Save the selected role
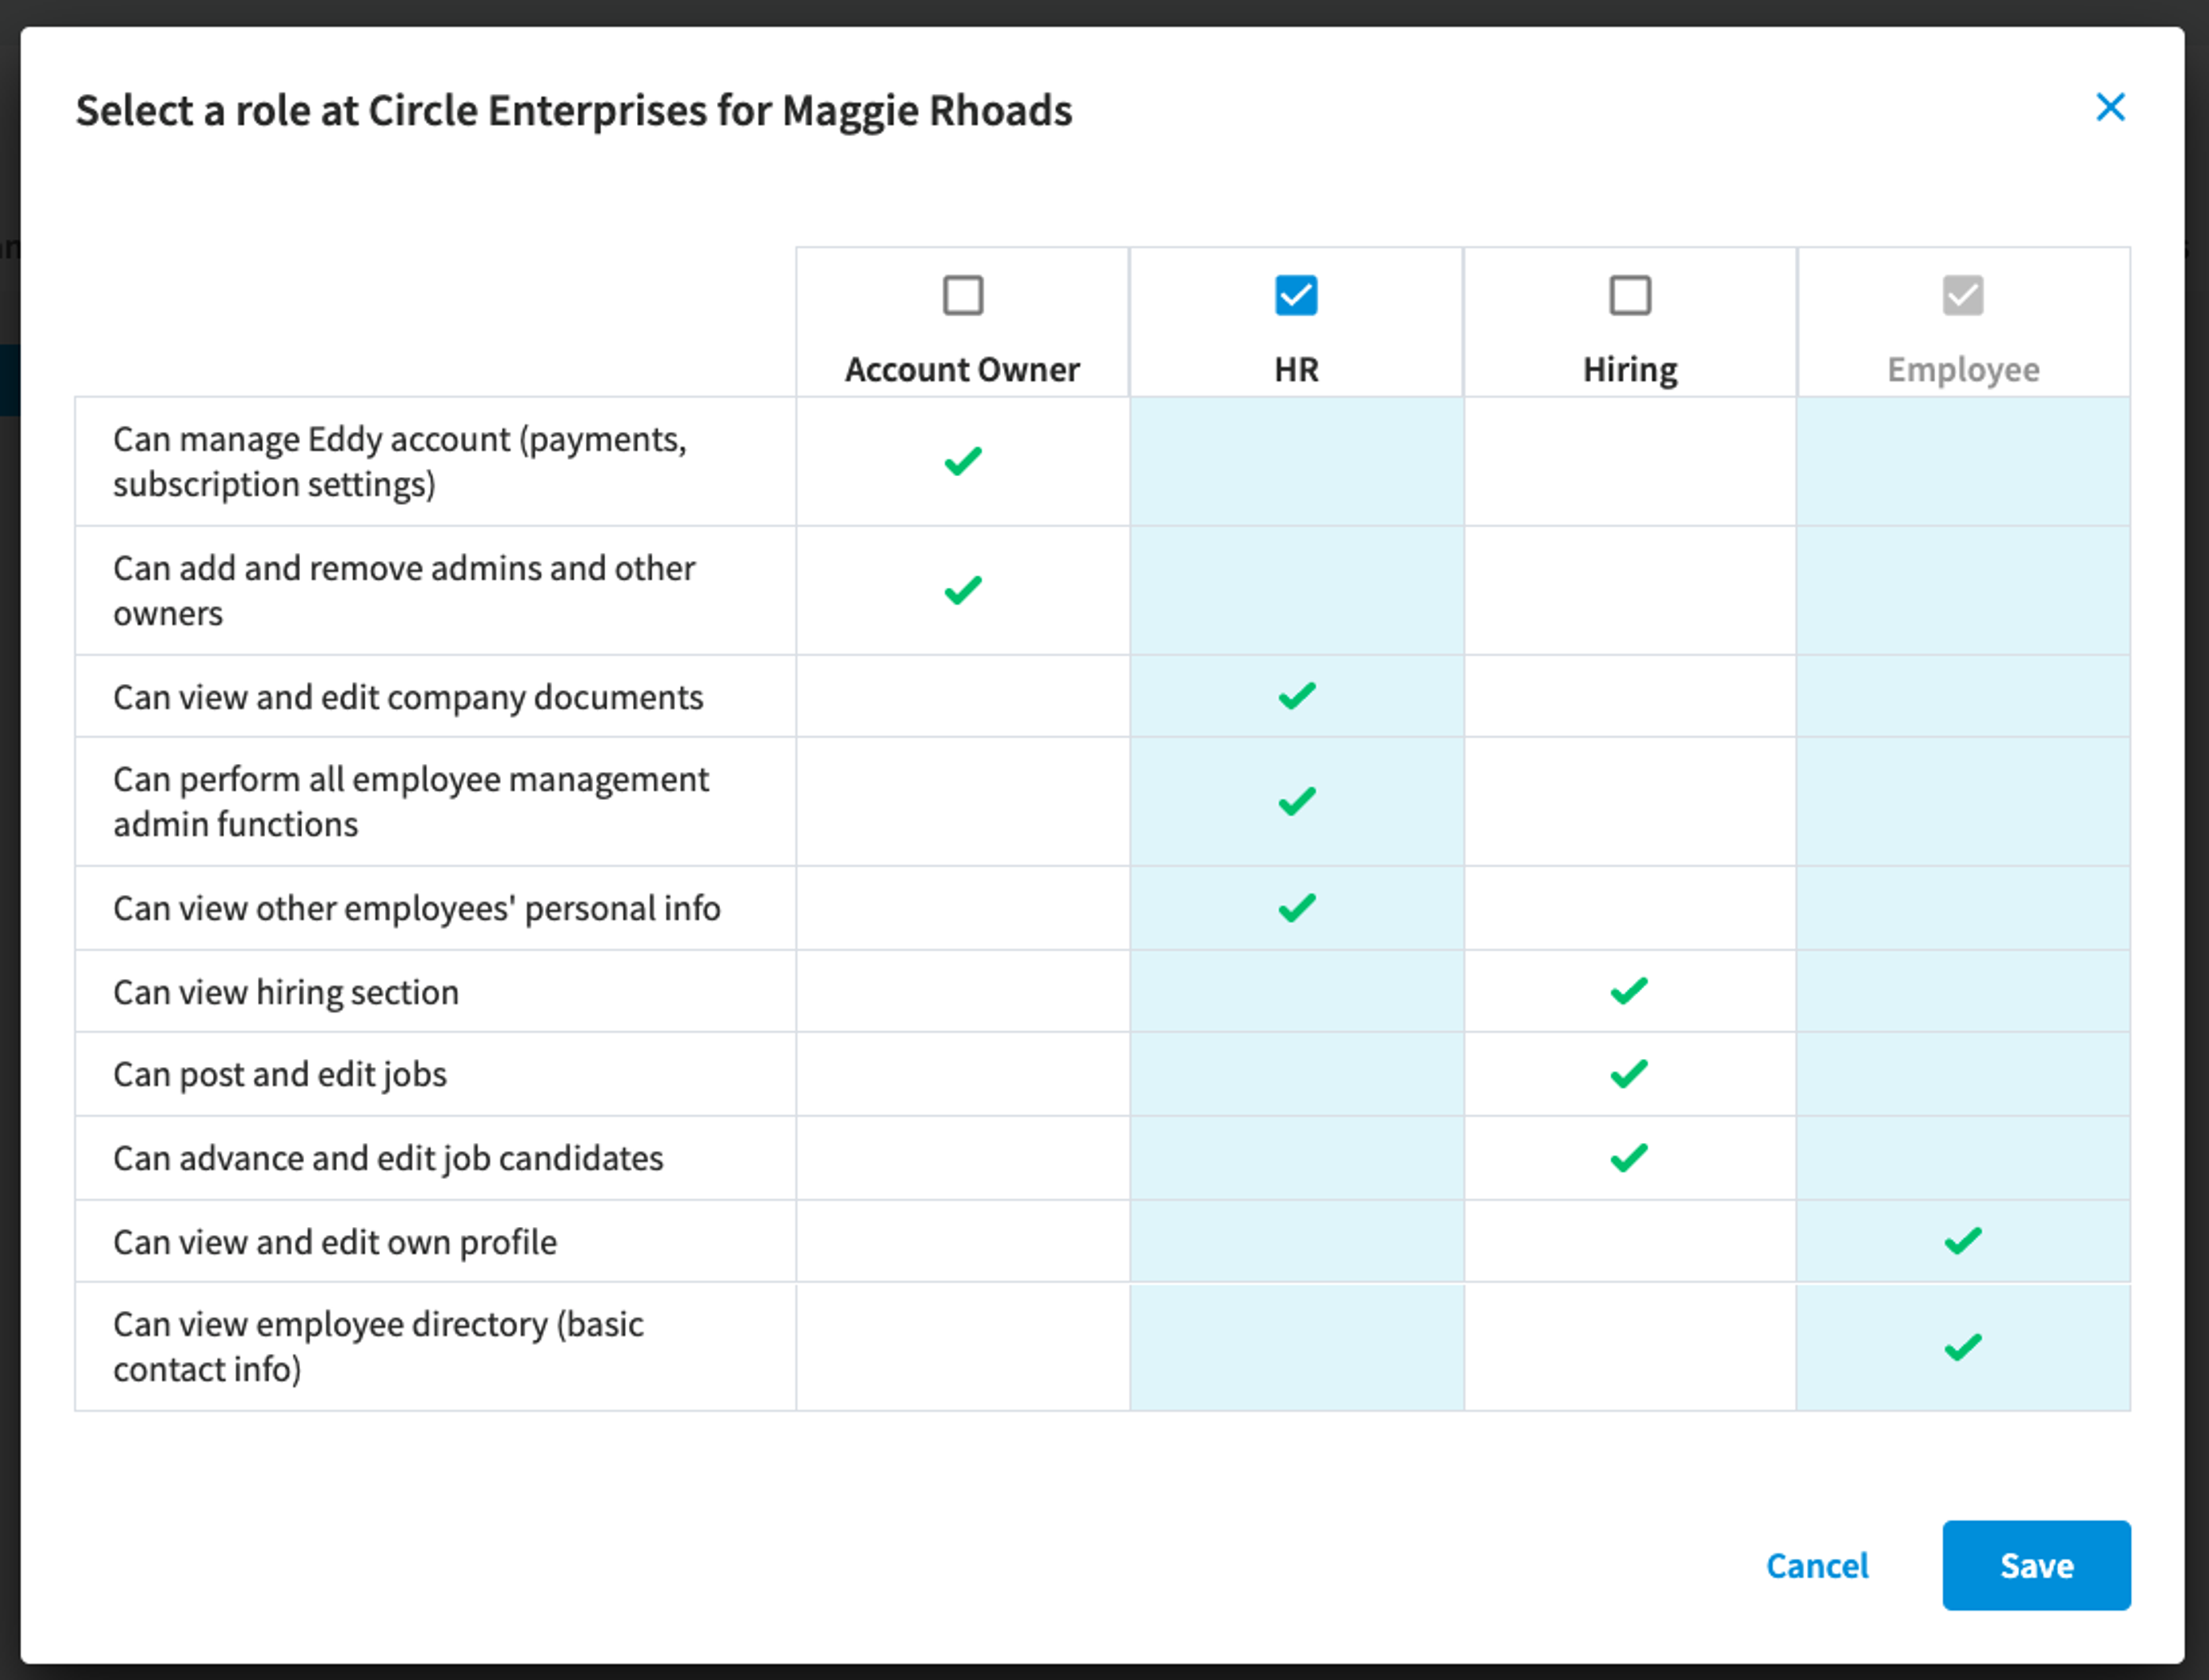 2036,1565
